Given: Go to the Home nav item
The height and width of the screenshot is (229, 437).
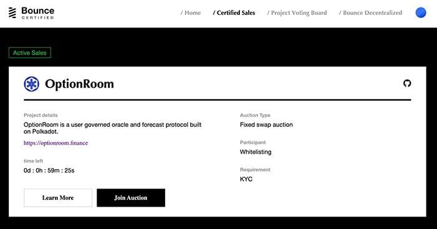Looking at the screenshot, I should tap(191, 13).
